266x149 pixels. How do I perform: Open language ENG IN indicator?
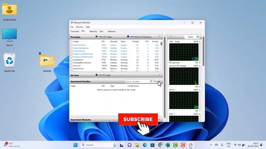pos(229,145)
